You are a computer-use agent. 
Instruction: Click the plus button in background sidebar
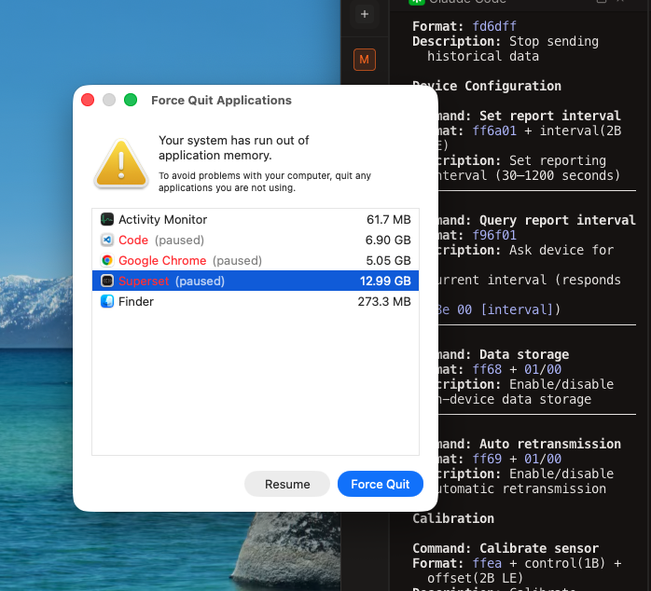coord(365,14)
